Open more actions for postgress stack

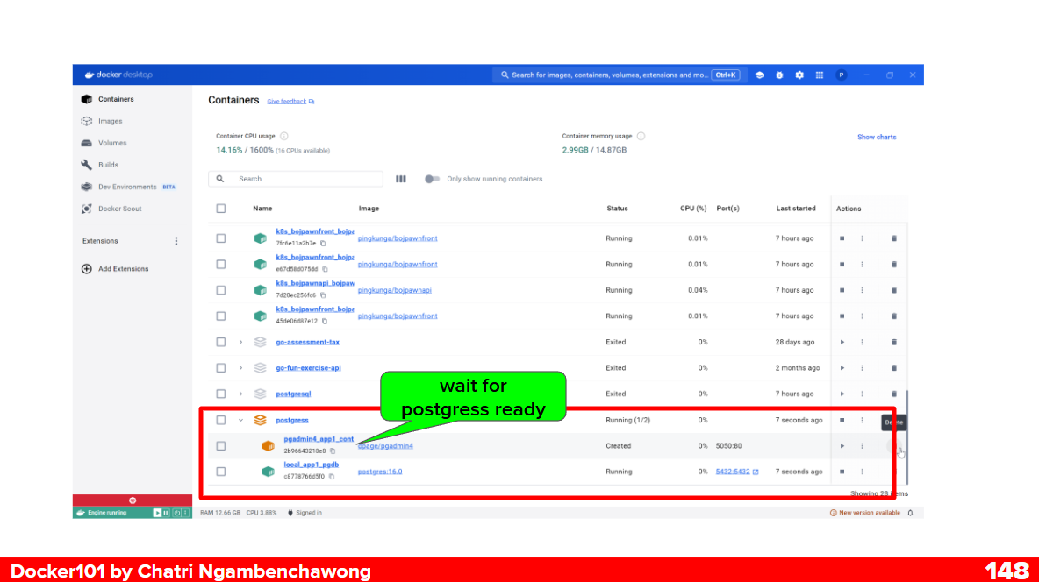point(862,421)
